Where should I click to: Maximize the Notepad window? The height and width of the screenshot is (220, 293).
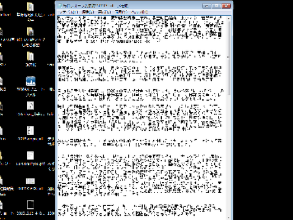point(216,5)
